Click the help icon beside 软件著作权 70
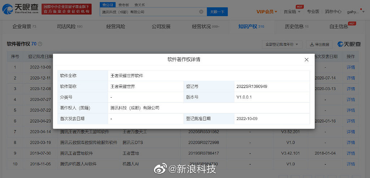This screenshot has height=178, width=370. [x=40, y=44]
